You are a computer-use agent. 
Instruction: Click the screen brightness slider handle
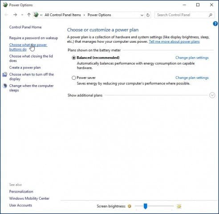click(x=146, y=206)
